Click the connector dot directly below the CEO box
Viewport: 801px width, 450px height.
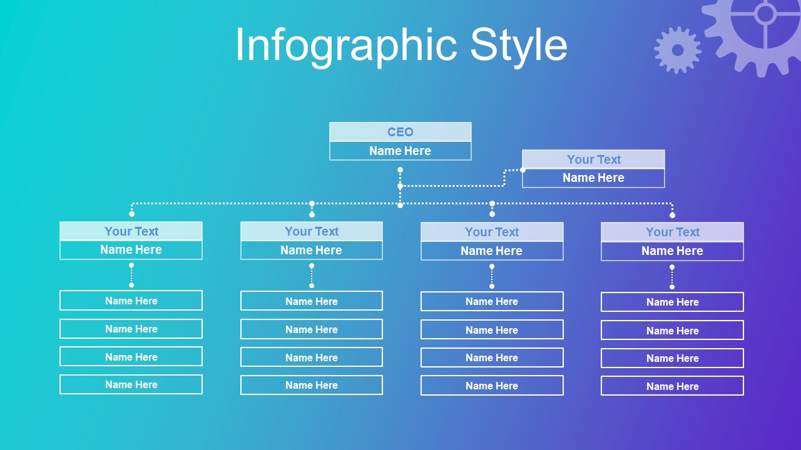pos(400,169)
